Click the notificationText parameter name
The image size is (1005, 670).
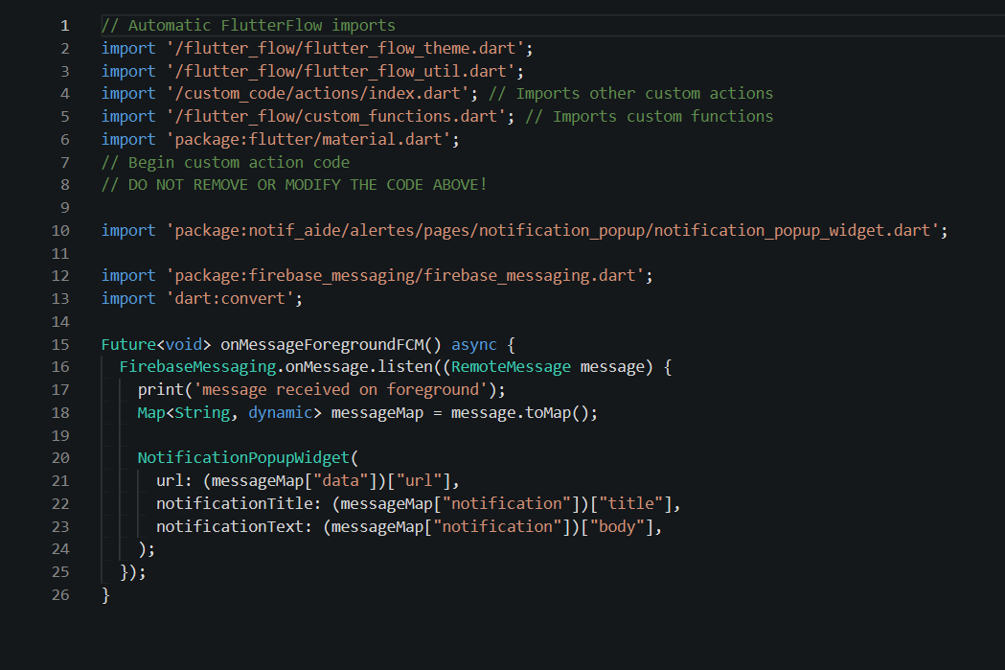pos(234,527)
